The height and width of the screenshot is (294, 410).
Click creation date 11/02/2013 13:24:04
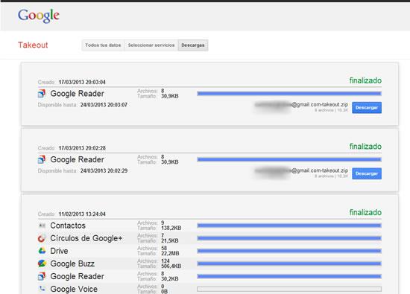82,214
